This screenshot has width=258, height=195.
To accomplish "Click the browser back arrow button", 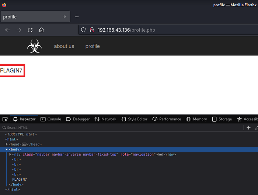I will [7, 30].
